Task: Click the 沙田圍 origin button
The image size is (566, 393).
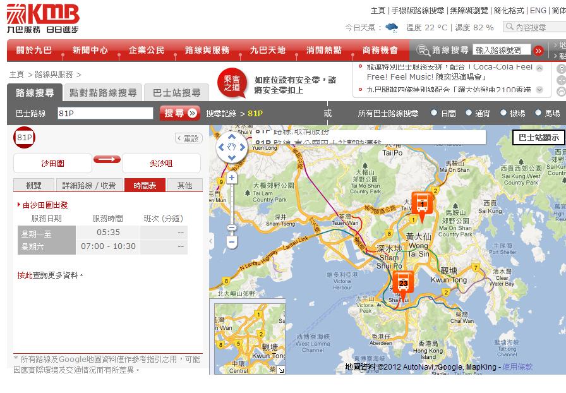Action: 52,163
